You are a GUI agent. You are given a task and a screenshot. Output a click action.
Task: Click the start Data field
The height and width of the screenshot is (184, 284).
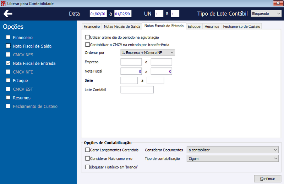[x=98, y=14]
